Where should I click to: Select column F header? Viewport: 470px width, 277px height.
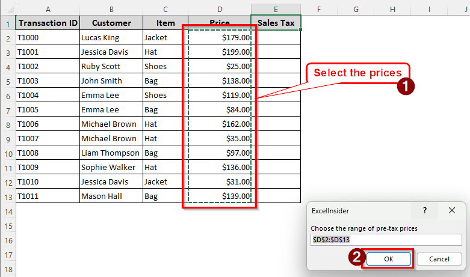pyautogui.click(x=319, y=10)
